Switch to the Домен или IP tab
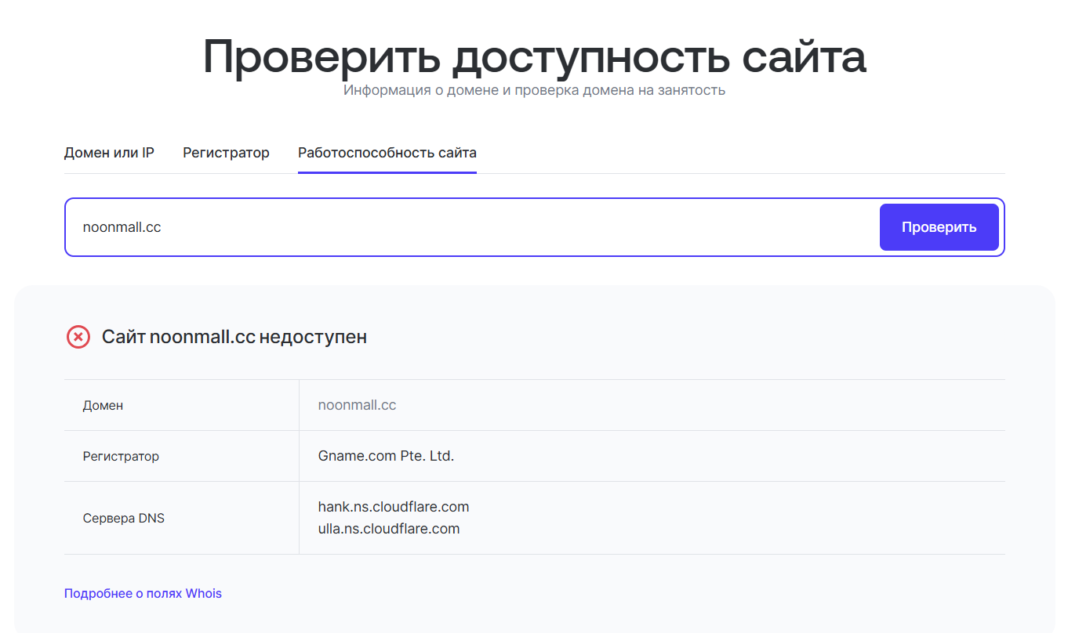Viewport: 1068px width, 633px height. coord(109,153)
